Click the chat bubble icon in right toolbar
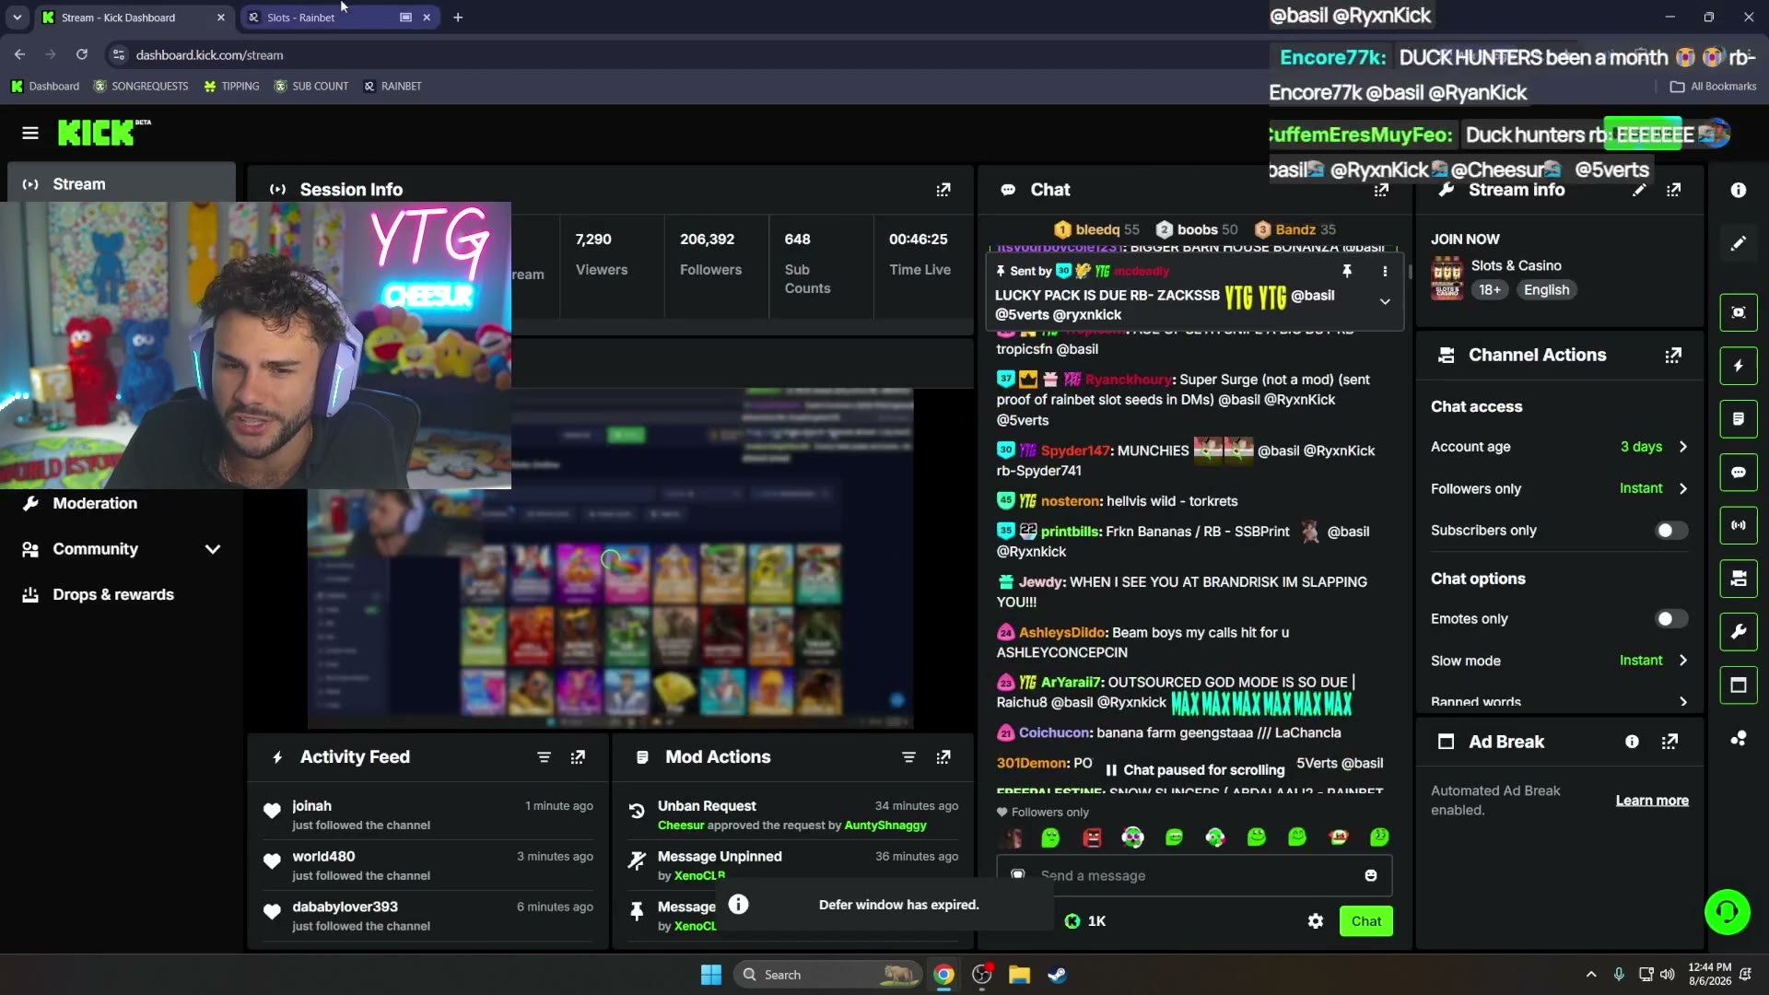 point(1739,473)
